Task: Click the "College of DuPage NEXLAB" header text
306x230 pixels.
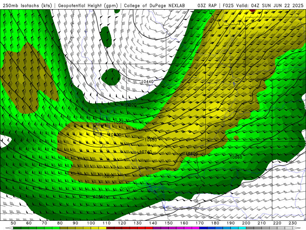Action: (x=155, y=5)
